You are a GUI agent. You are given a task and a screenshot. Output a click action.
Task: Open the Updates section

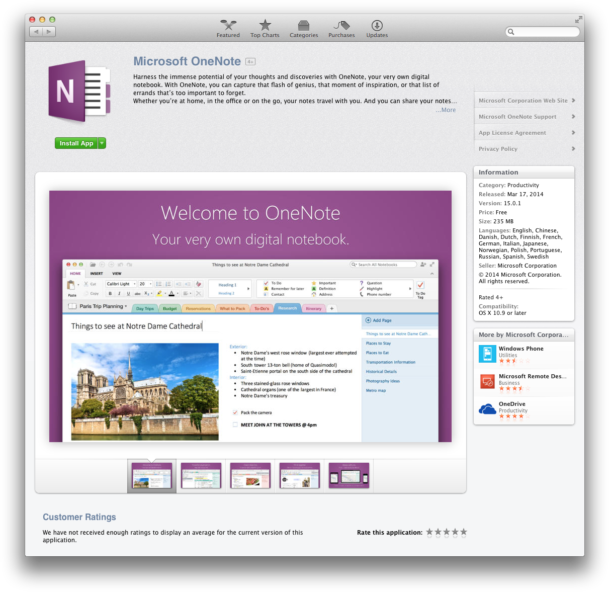coord(377,29)
